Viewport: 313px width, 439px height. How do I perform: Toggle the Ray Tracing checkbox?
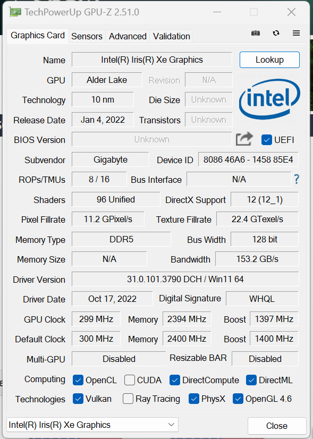[x=128, y=399]
